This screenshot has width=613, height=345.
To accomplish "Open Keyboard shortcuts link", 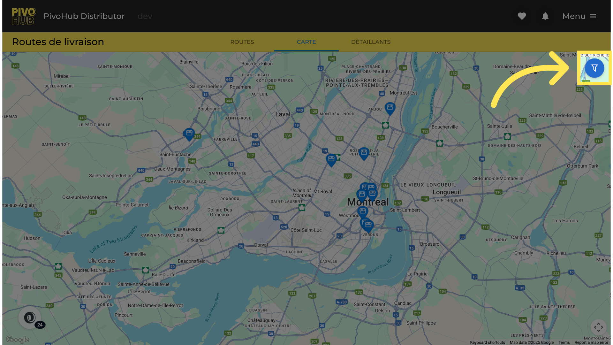I will pos(487,342).
